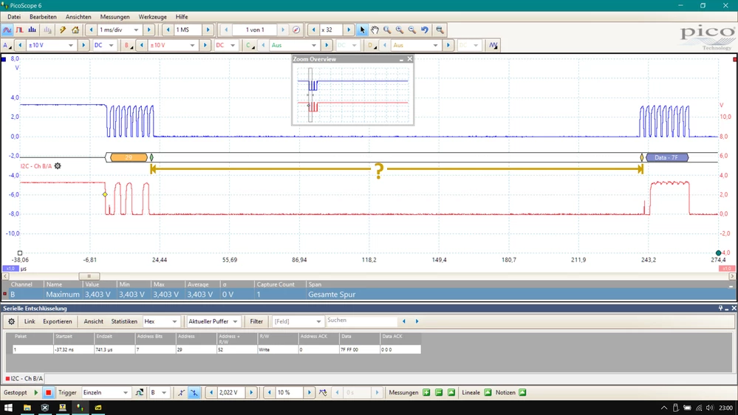Open the Ansichten menu
Image resolution: width=738 pixels, height=415 pixels.
[x=78, y=16]
